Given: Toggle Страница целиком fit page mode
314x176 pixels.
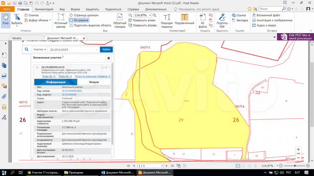Looking at the screenshot, I should coord(83,15).
